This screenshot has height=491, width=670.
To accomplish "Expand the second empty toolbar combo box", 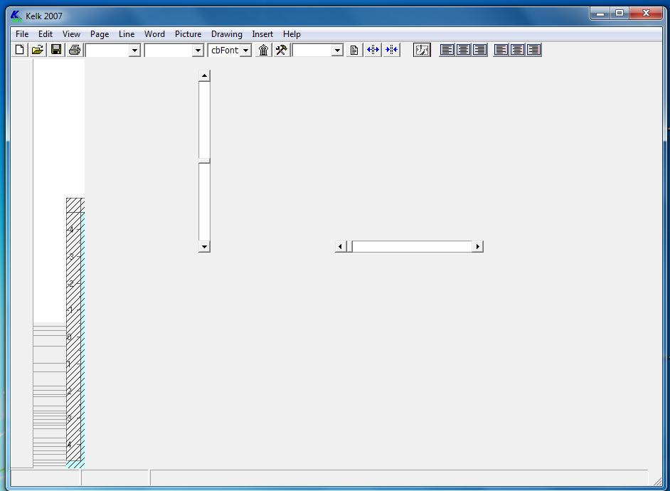I will (x=198, y=51).
